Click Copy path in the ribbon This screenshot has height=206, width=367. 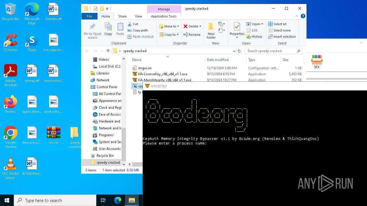(x=138, y=30)
